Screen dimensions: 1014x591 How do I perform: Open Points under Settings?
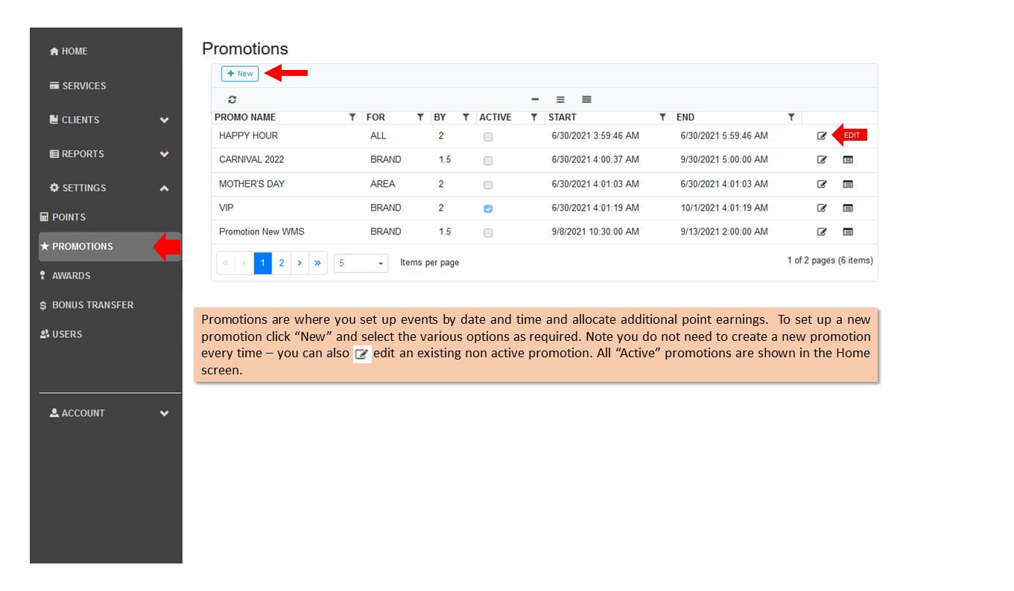click(63, 217)
